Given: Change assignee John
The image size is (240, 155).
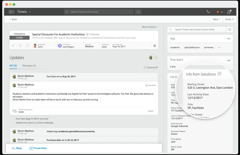Looking at the screenshot, I should point(40,47).
